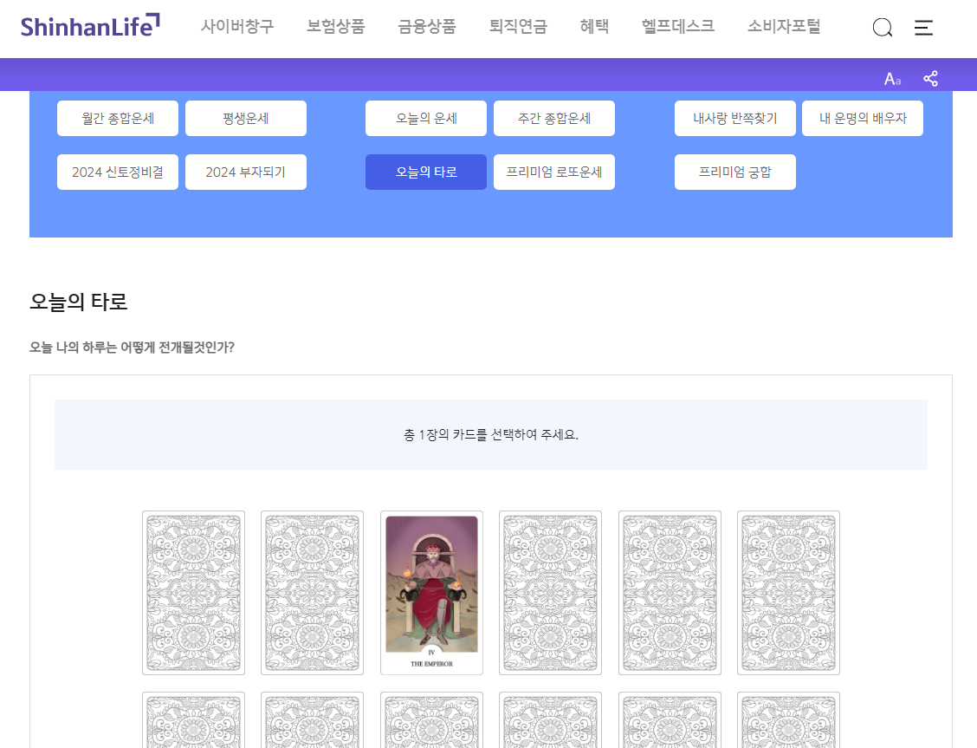Viewport: 977px width, 748px height.
Task: Select 2024 부자되기 button
Action: [246, 172]
